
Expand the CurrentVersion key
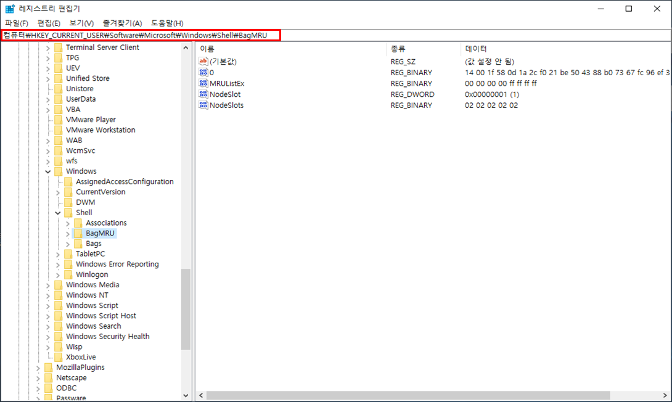[x=58, y=192]
